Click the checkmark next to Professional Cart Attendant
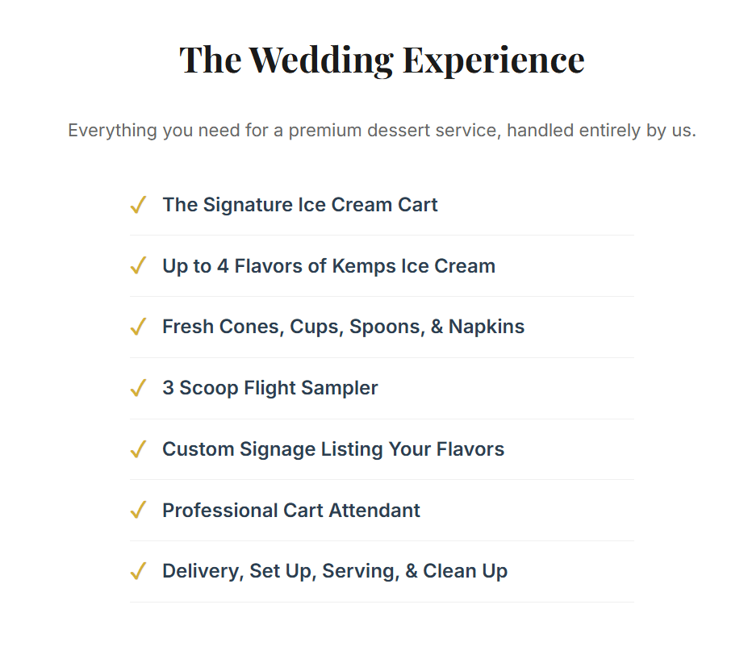This screenshot has height=659, width=748. point(137,511)
